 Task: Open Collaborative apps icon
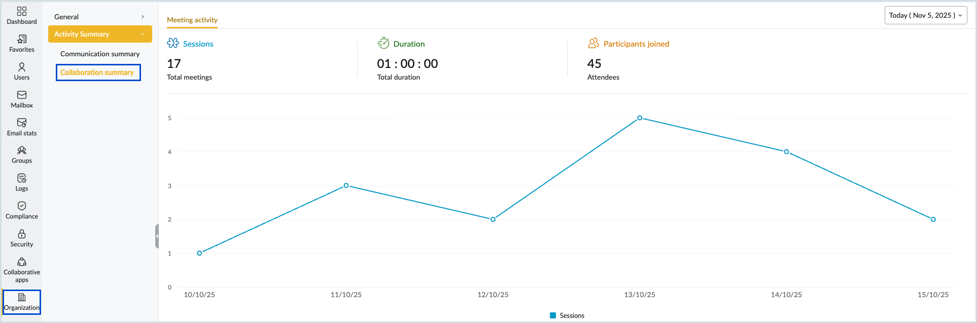22,262
